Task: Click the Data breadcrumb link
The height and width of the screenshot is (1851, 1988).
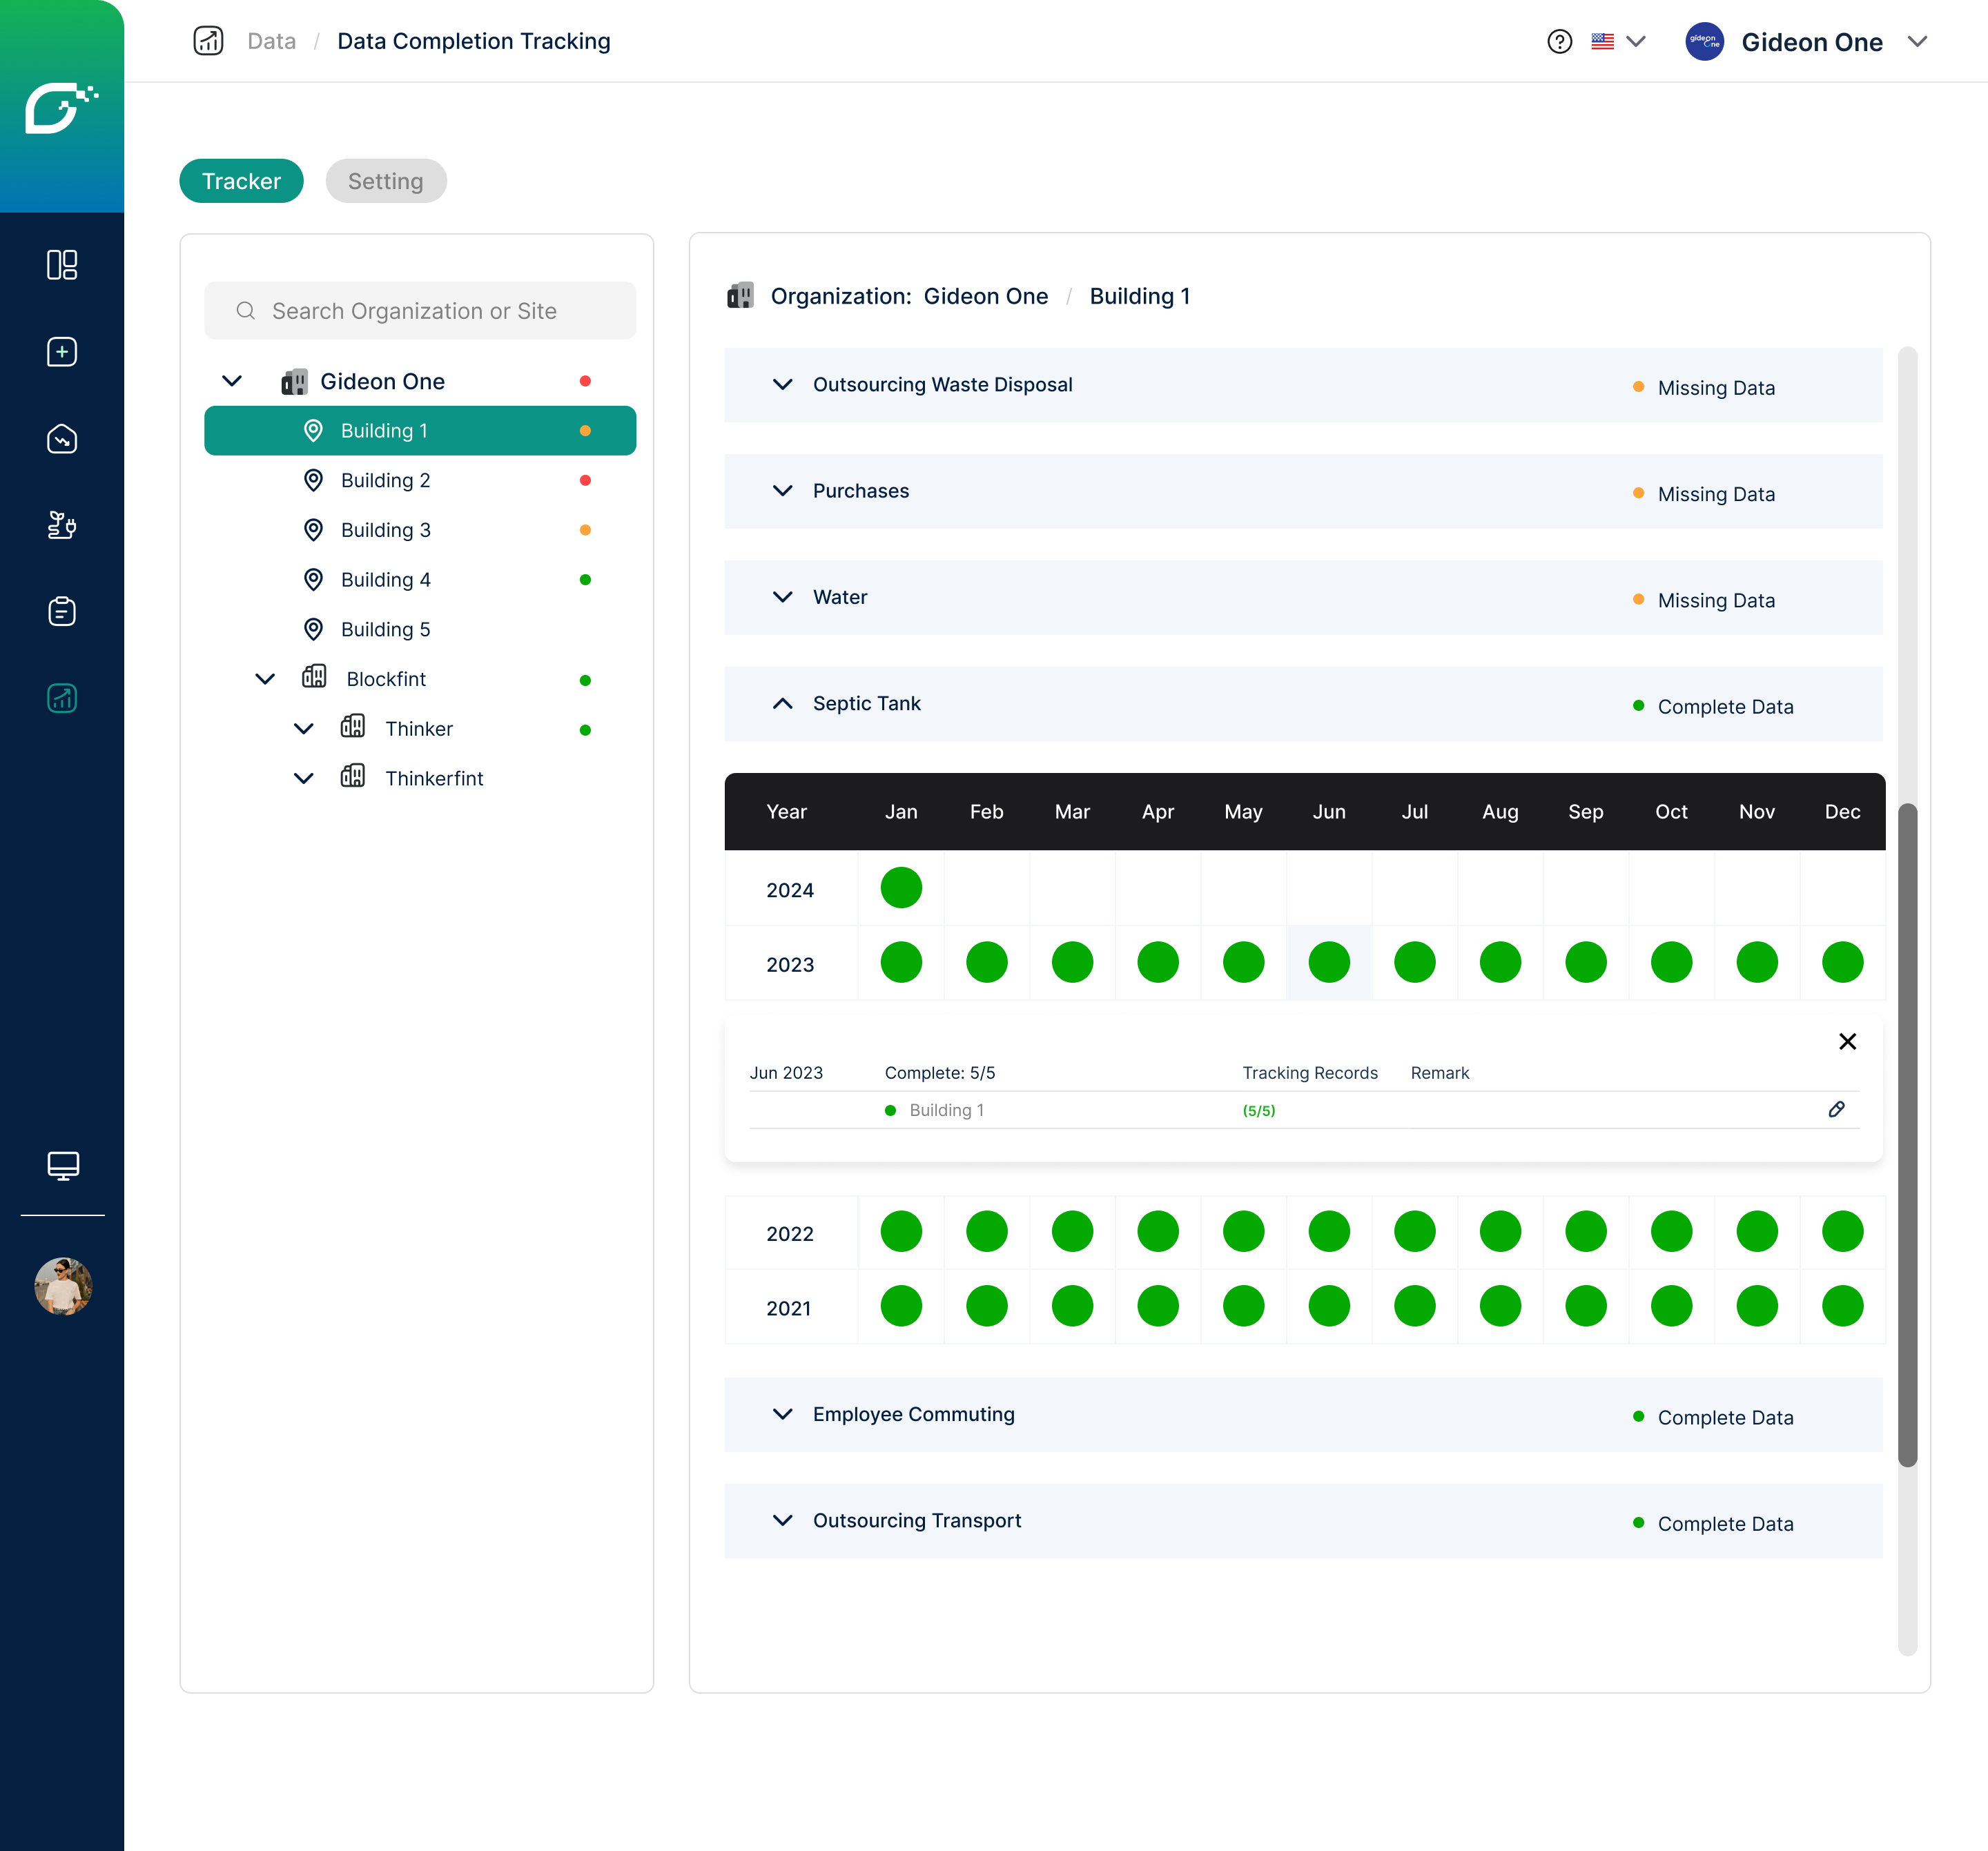Action: click(x=271, y=41)
